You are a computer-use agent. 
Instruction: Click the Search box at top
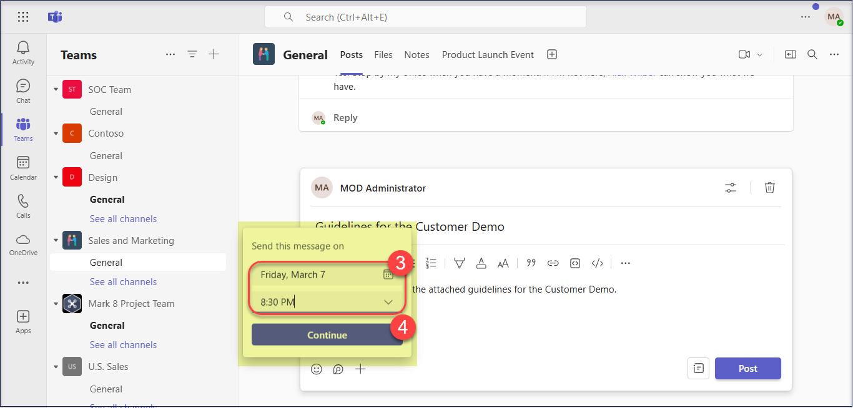coord(425,17)
